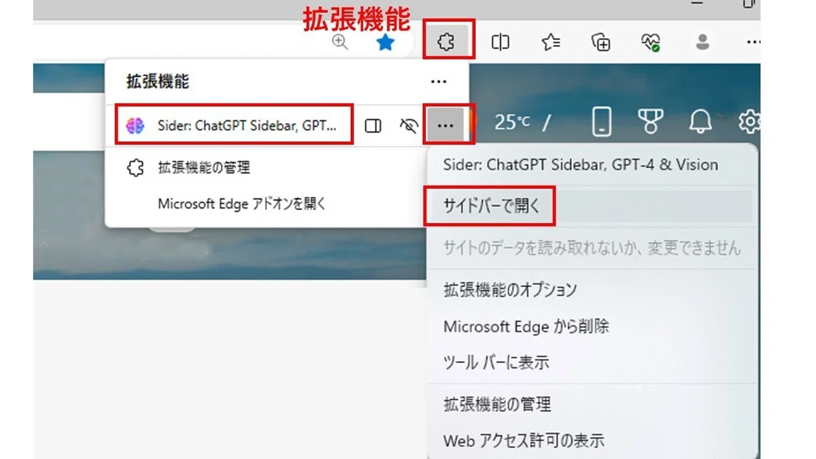Open the Extensions puzzle icon in toolbar
816x459 pixels.
(x=446, y=43)
